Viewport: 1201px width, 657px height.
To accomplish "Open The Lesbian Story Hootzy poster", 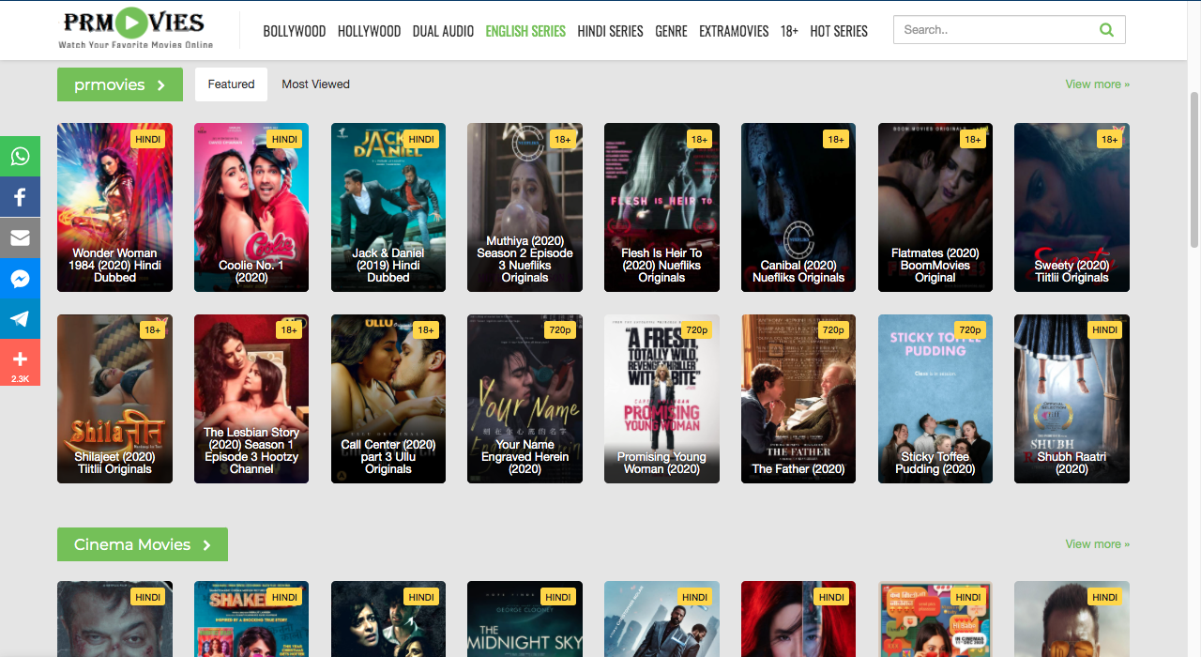I will (251, 399).
